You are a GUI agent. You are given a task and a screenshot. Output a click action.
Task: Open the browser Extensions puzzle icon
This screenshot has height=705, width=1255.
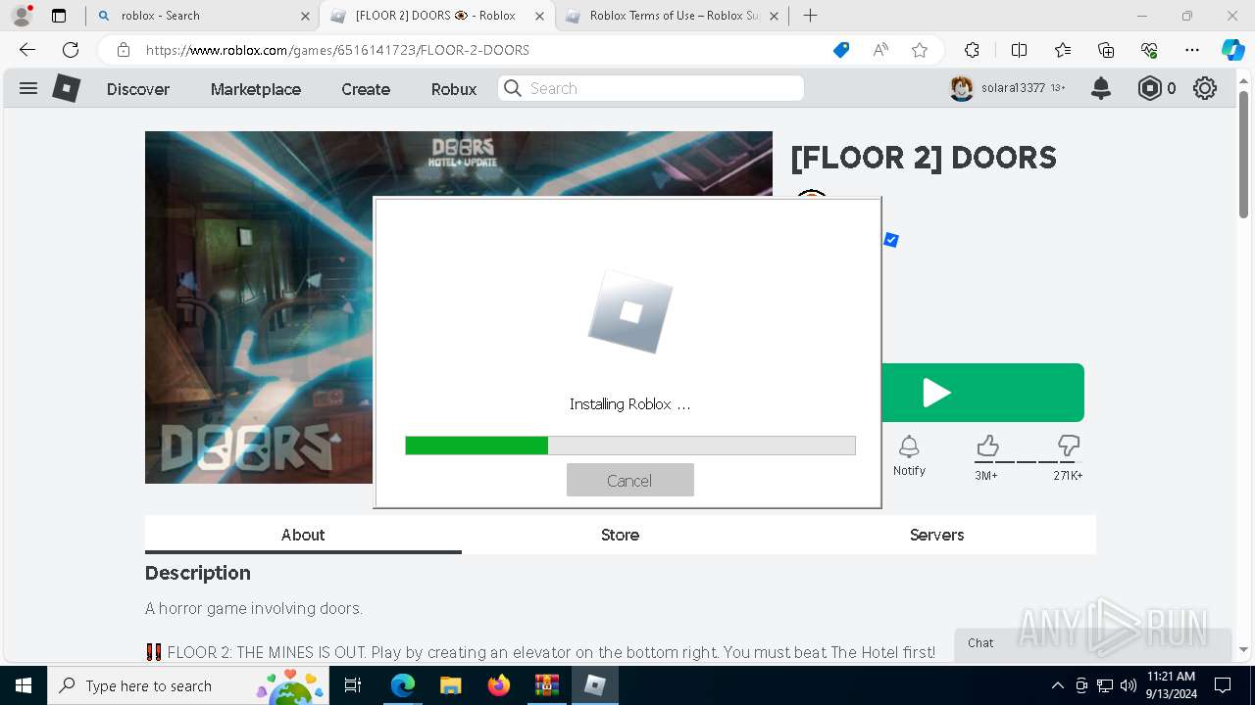click(x=972, y=50)
